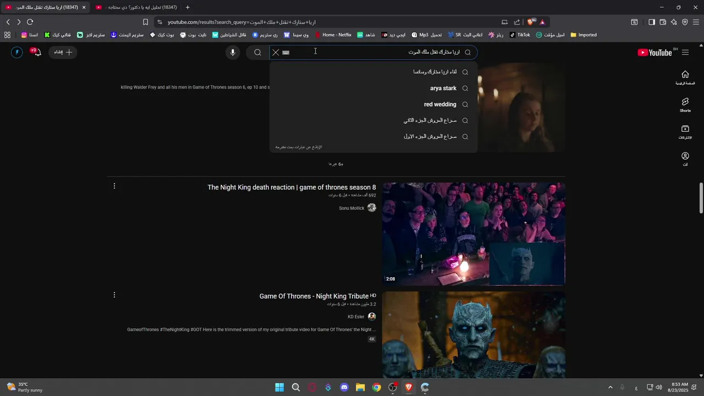
Task: Click the address bar URL
Action: [x=242, y=22]
